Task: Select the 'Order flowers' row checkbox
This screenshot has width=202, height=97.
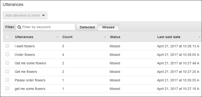Action: pyautogui.click(x=7, y=54)
